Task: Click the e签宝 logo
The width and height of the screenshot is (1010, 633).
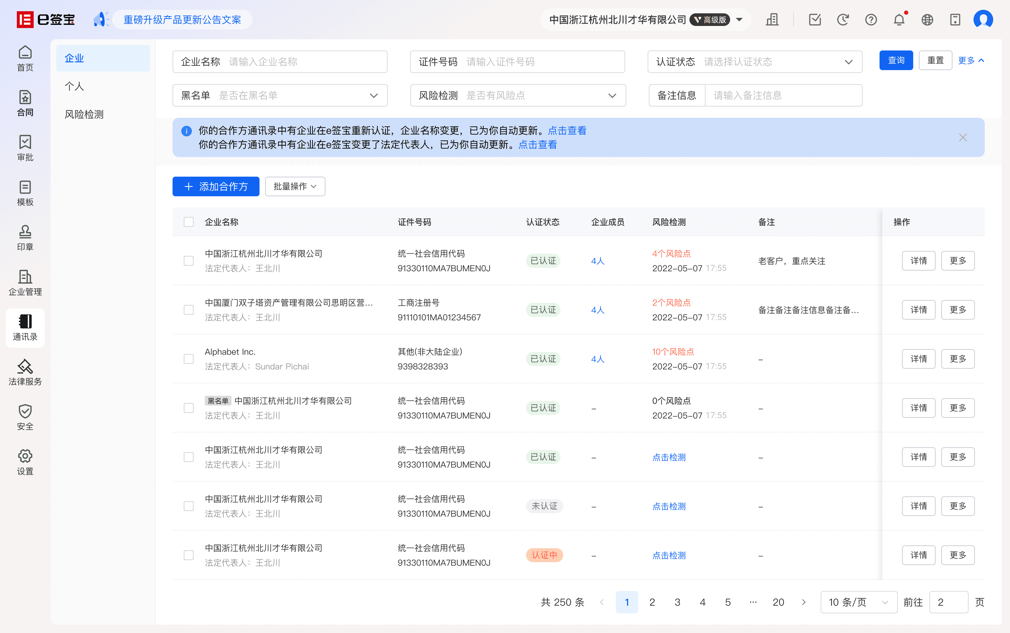Action: tap(46, 20)
